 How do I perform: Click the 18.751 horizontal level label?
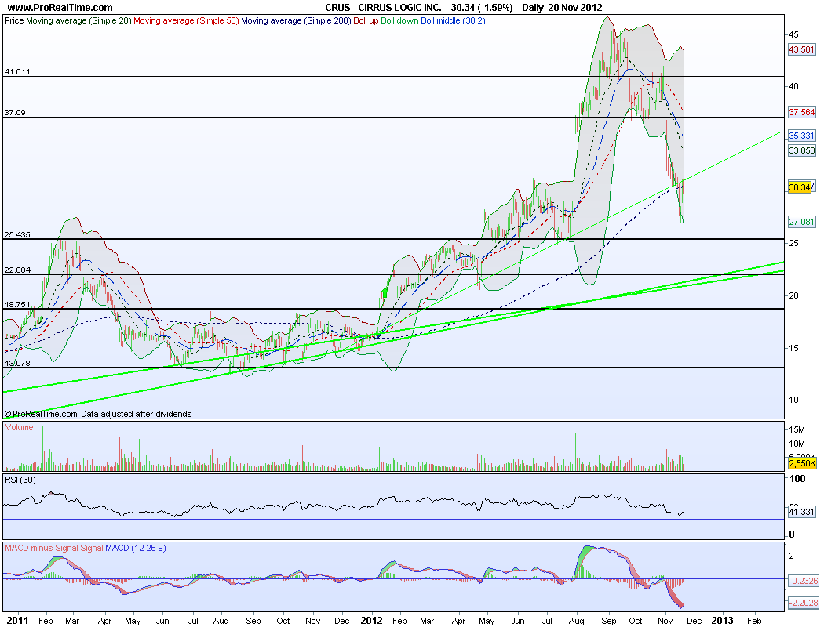click(17, 304)
